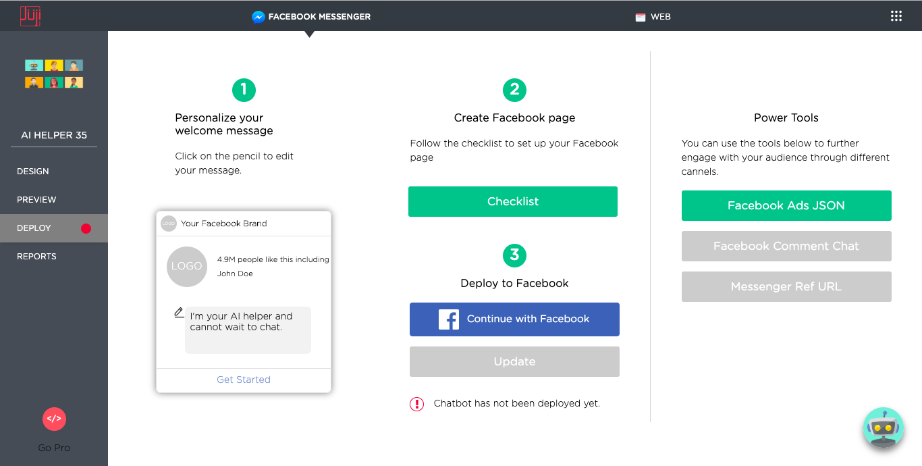Viewport: 922px width, 466px height.
Task: Click the LOGO placeholder circle
Action: point(187,266)
